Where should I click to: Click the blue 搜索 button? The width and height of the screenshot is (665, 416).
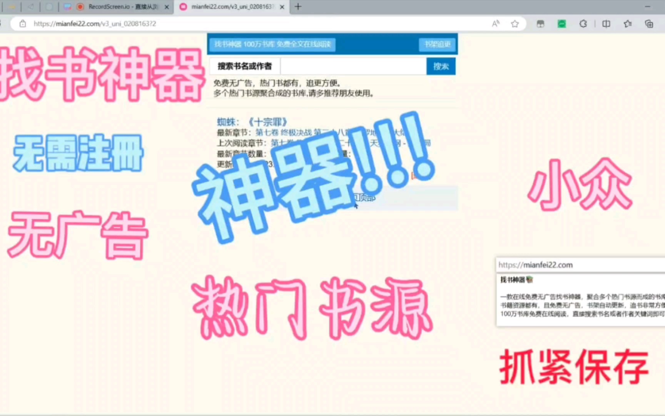(x=441, y=66)
